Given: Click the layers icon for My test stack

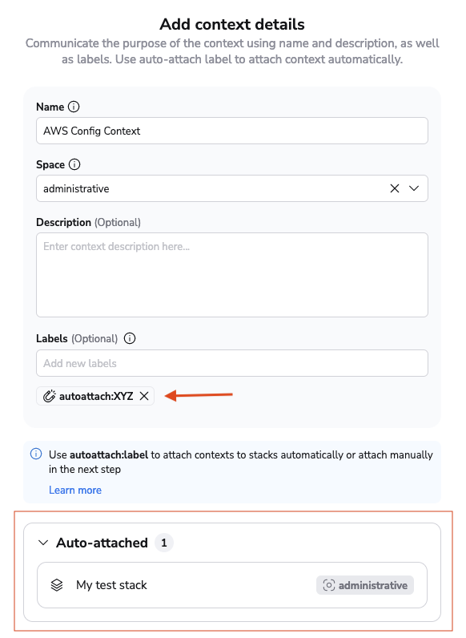Looking at the screenshot, I should 57,585.
